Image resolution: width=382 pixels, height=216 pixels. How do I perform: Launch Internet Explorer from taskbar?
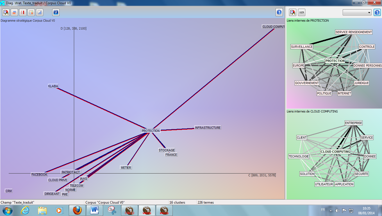25,210
